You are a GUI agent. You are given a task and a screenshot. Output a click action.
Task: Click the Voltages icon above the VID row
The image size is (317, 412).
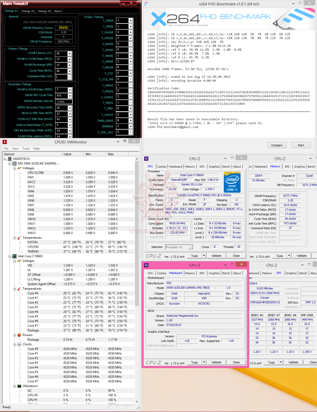click(19, 261)
